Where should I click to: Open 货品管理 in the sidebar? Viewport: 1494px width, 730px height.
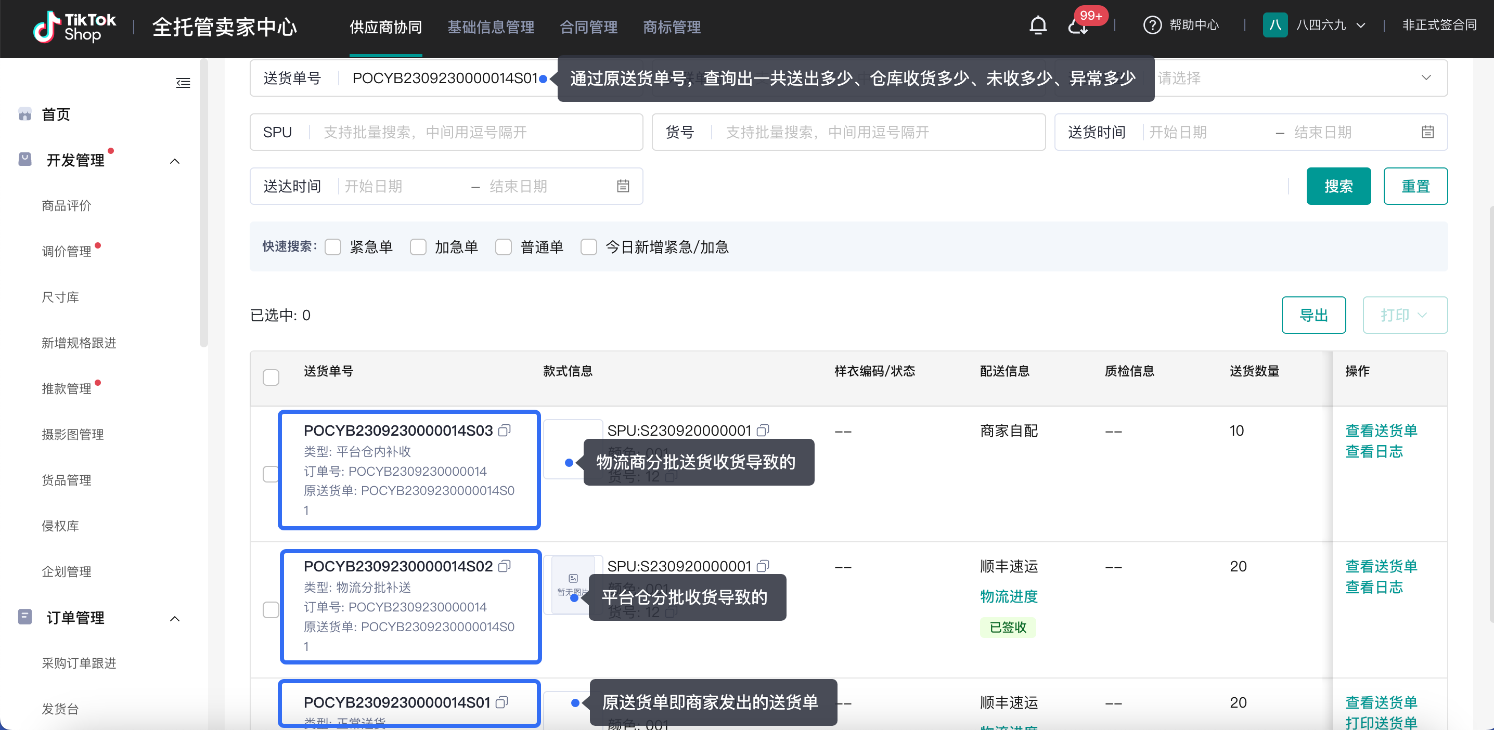pyautogui.click(x=66, y=480)
